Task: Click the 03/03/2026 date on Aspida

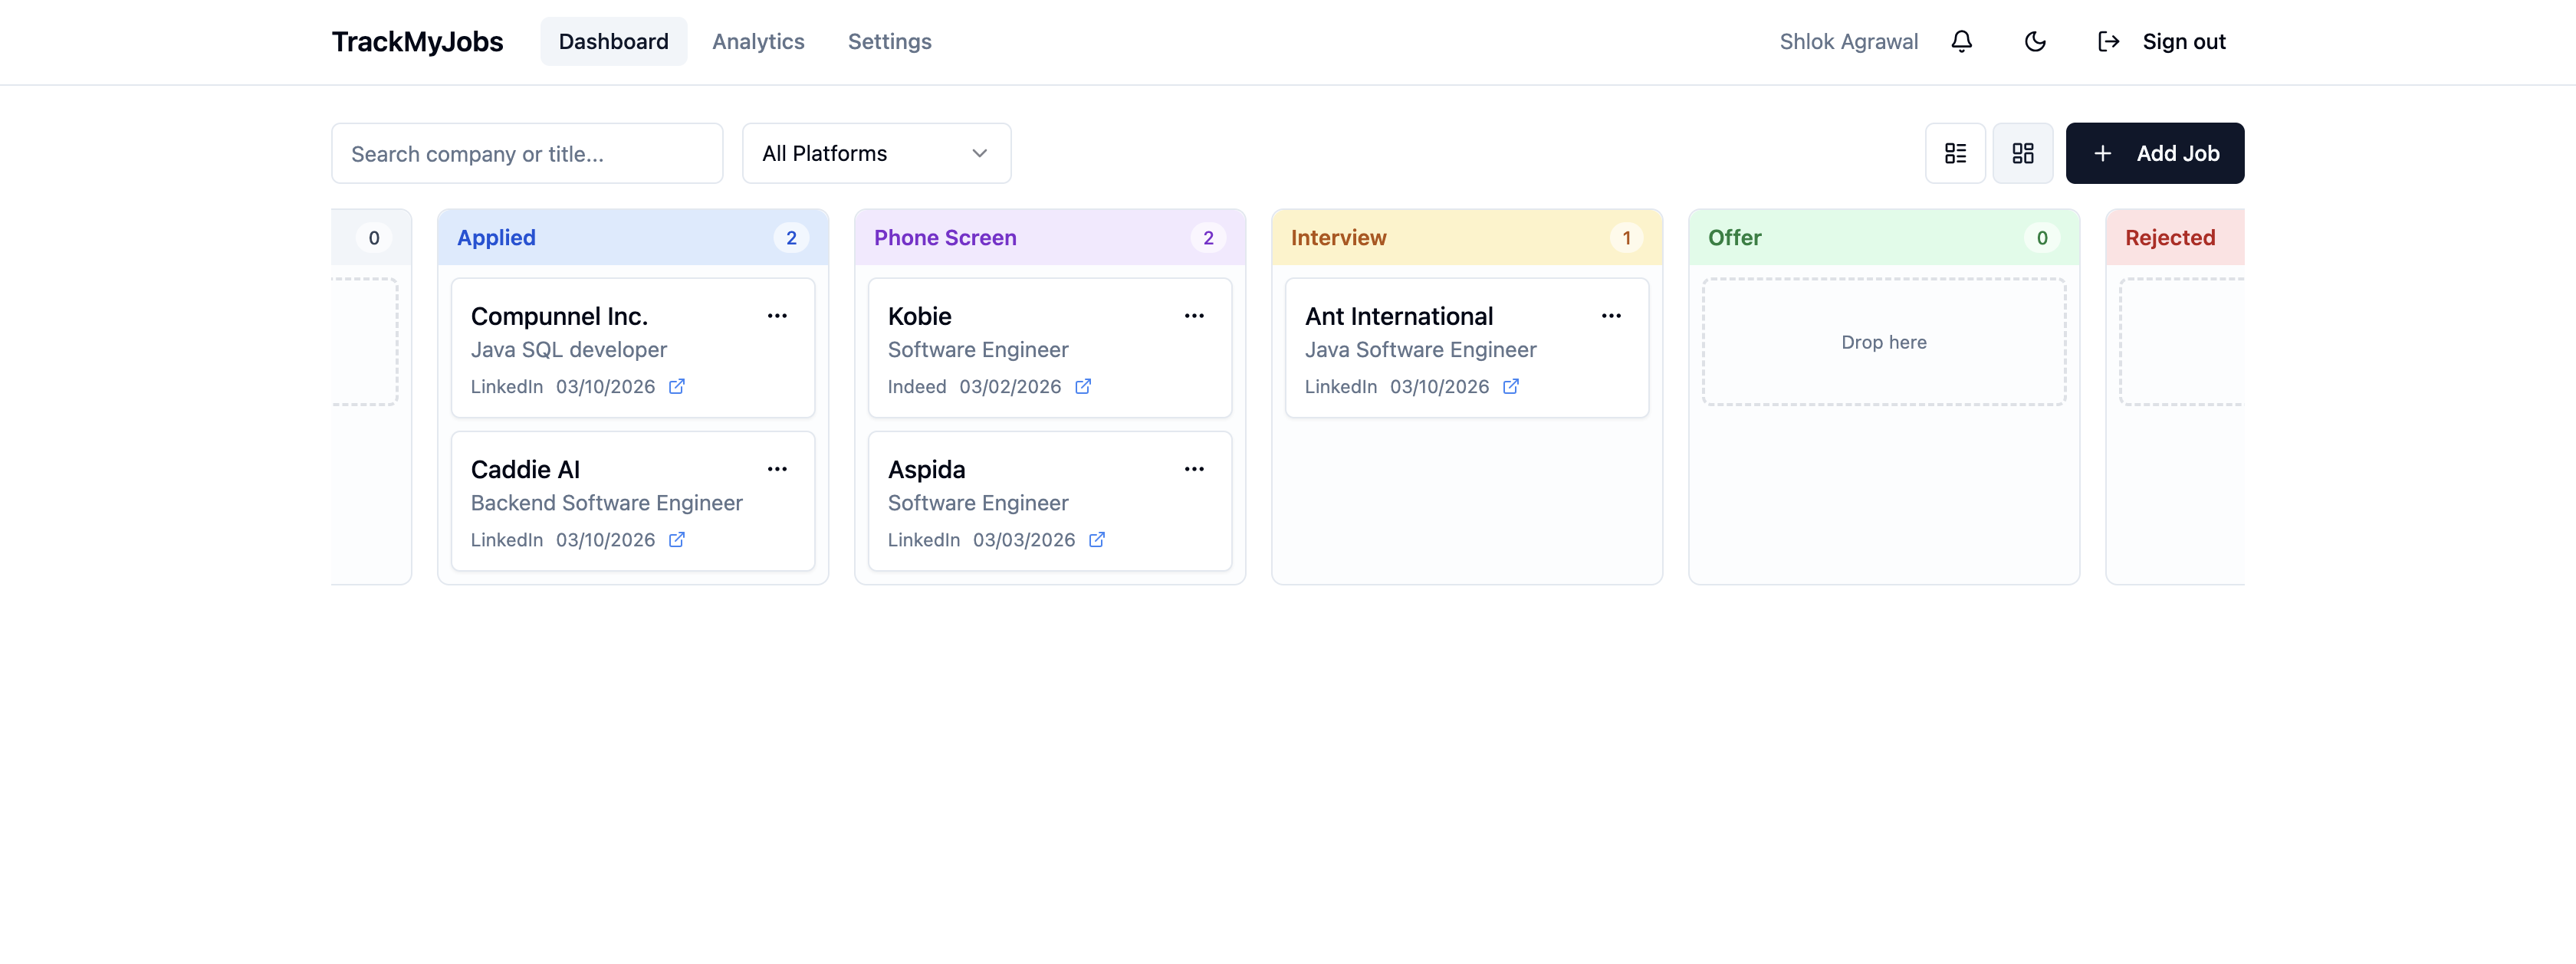Action: click(1024, 540)
